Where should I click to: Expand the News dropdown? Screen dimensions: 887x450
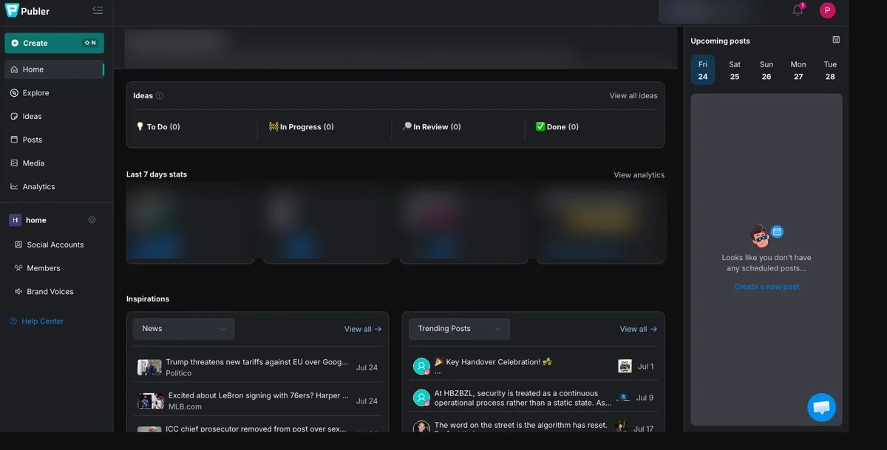click(184, 329)
